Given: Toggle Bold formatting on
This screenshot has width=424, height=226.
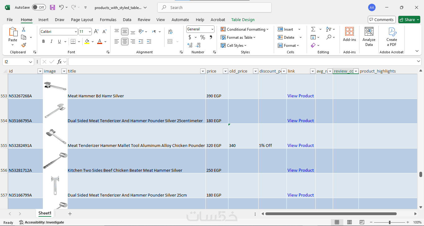Looking at the screenshot, I should pos(43,42).
